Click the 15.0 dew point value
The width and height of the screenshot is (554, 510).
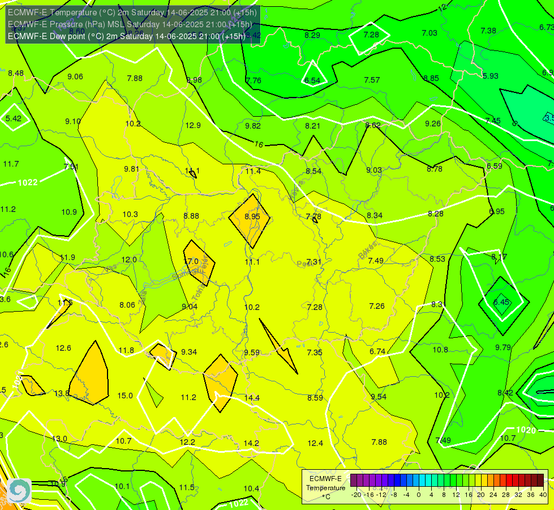click(125, 396)
